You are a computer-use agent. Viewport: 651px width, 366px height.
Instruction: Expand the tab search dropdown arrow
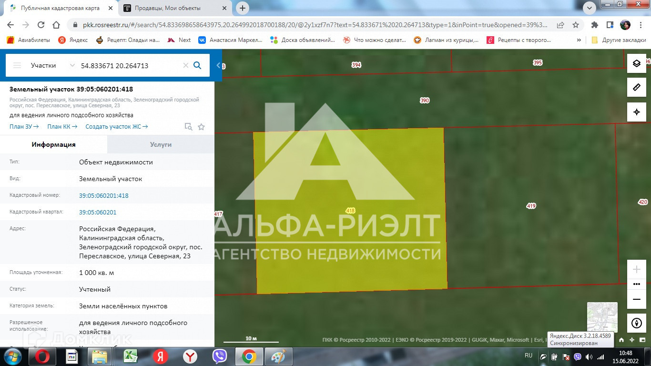click(x=590, y=8)
